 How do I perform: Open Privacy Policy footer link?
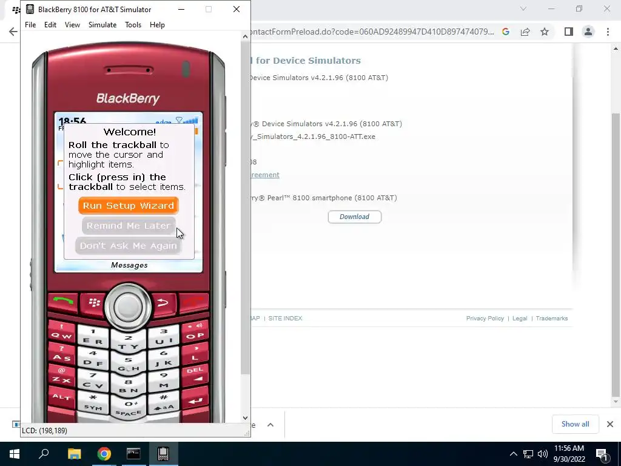click(485, 318)
